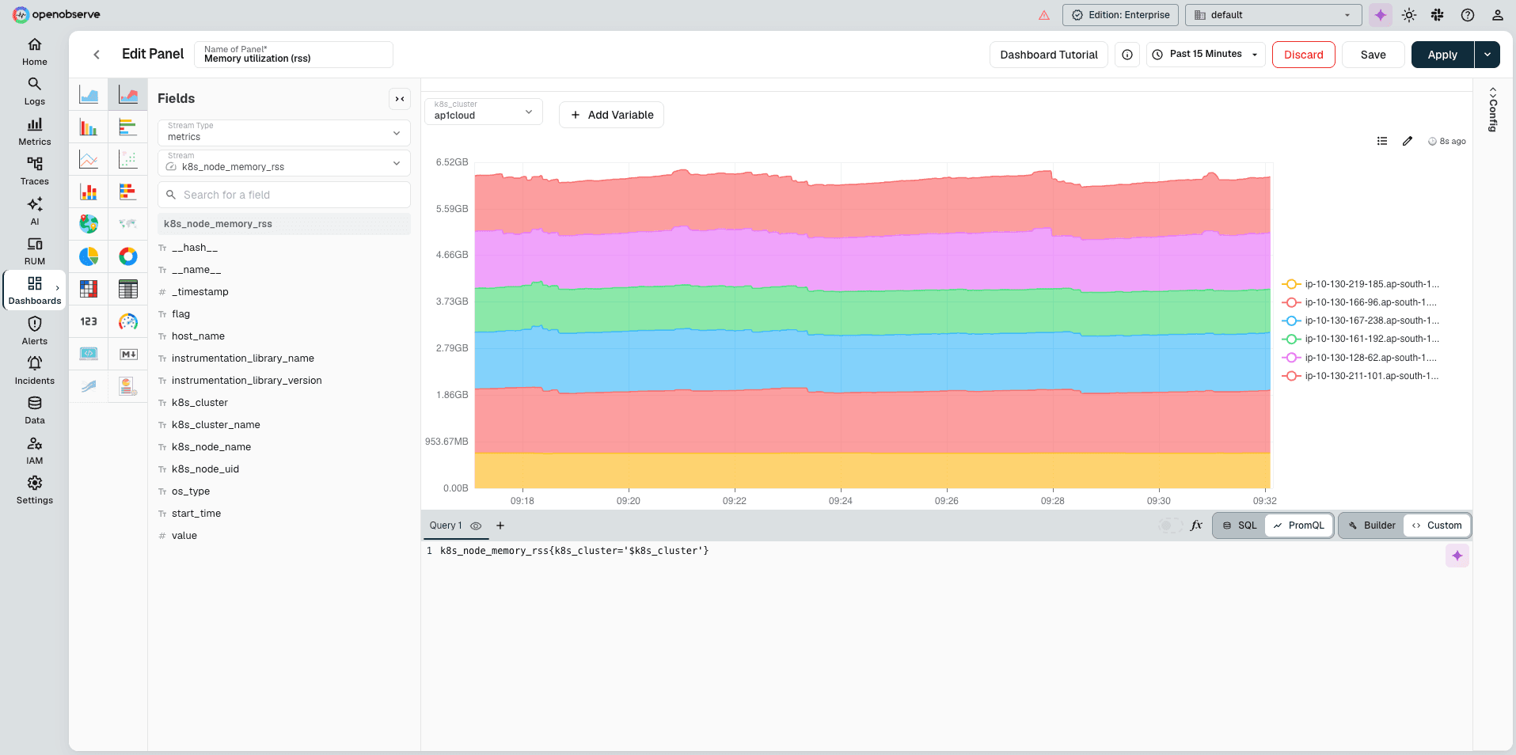Expand the Config side panel
This screenshot has height=755, width=1516.
tap(1493, 109)
